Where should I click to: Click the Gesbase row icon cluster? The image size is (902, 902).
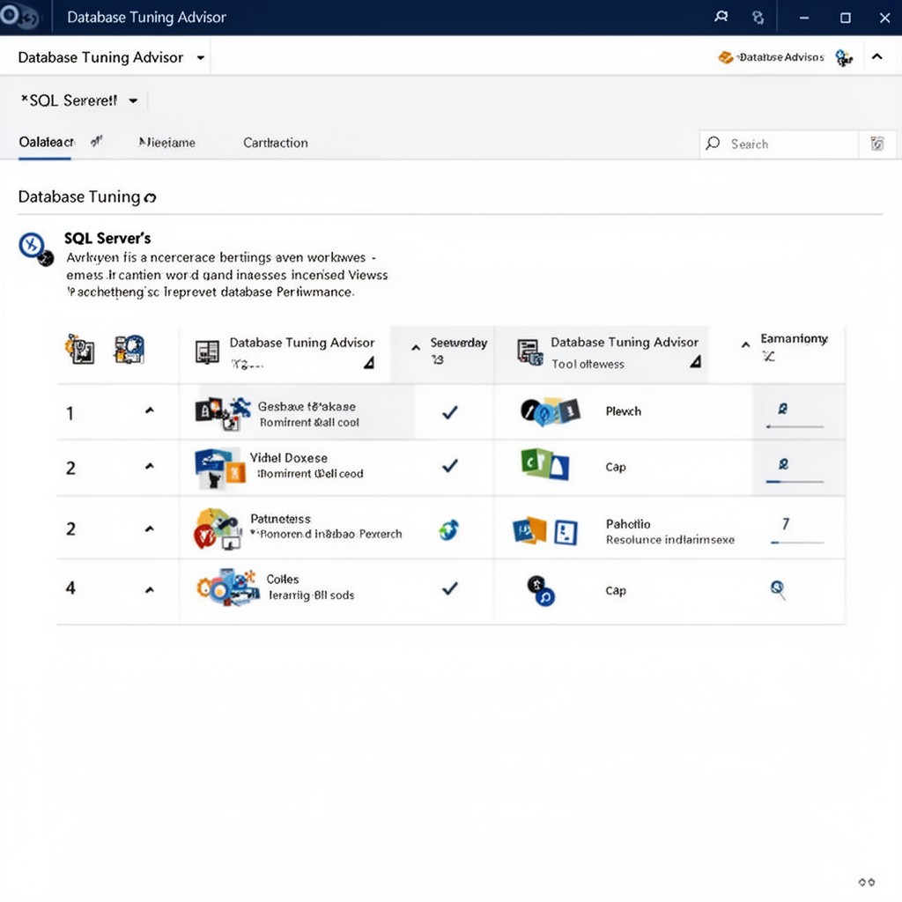coord(223,414)
